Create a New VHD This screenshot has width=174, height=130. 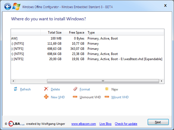click(58, 97)
